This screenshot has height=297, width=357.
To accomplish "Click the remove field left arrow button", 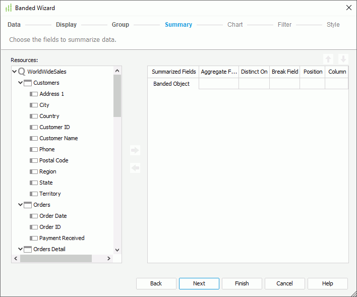I will [135, 168].
